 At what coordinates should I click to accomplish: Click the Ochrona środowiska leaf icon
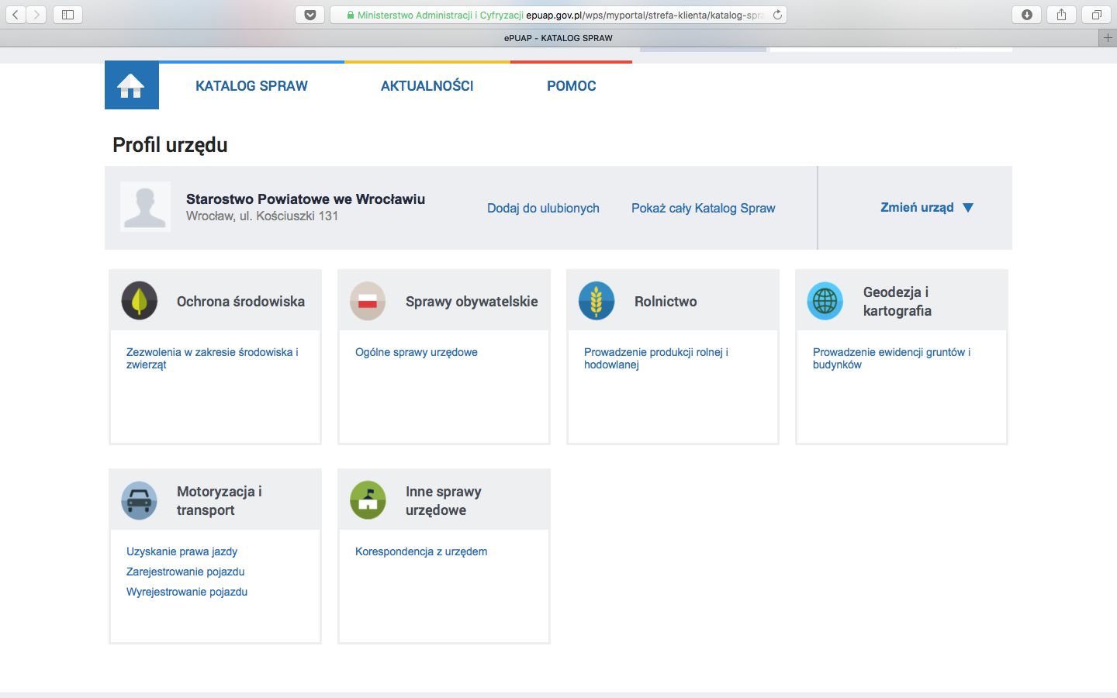[140, 301]
